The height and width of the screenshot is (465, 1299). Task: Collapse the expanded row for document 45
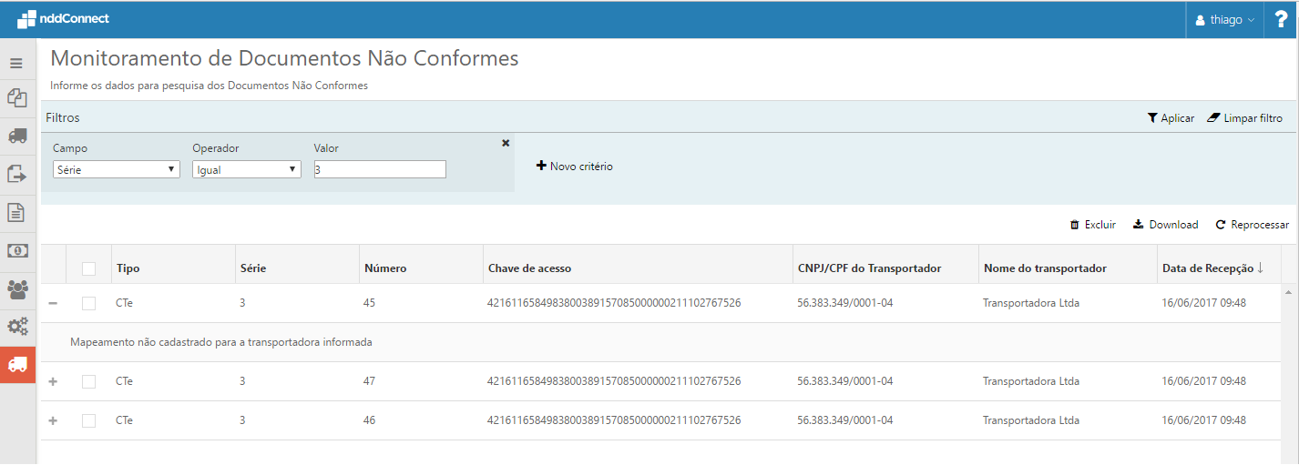point(53,303)
